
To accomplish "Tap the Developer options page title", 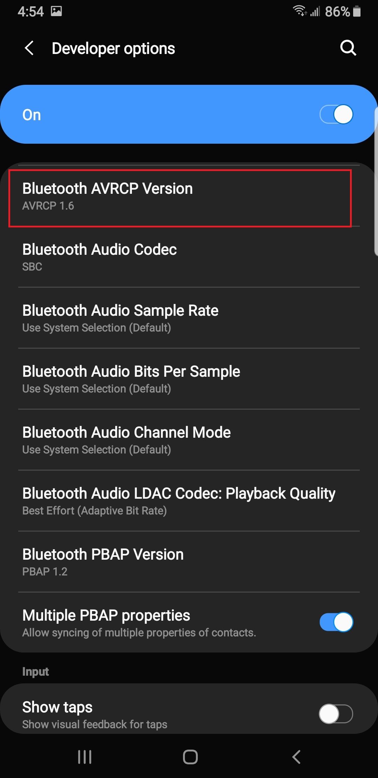I will (113, 48).
